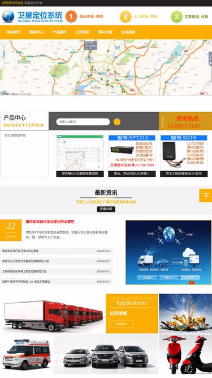Click the construction machinery image

coord(185,313)
